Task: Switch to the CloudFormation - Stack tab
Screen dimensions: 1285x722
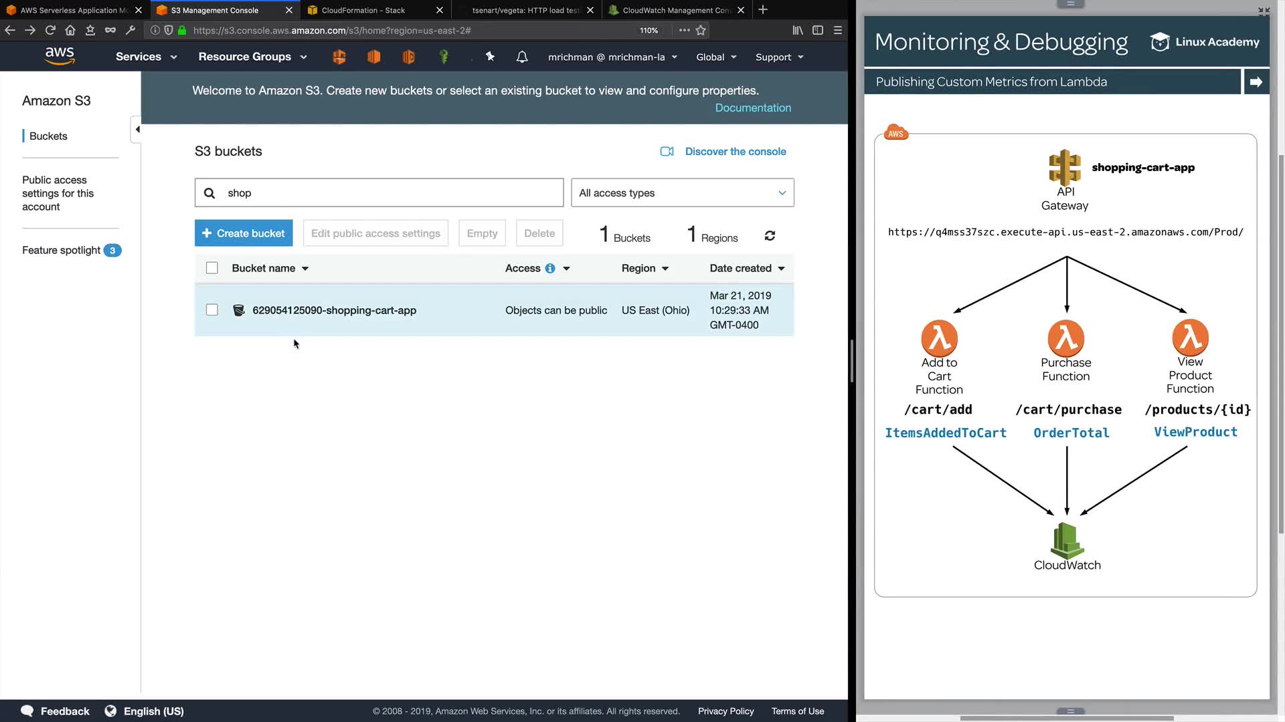Action: click(363, 10)
